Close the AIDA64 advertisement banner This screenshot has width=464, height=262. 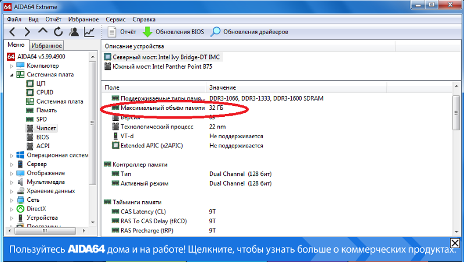(455, 243)
